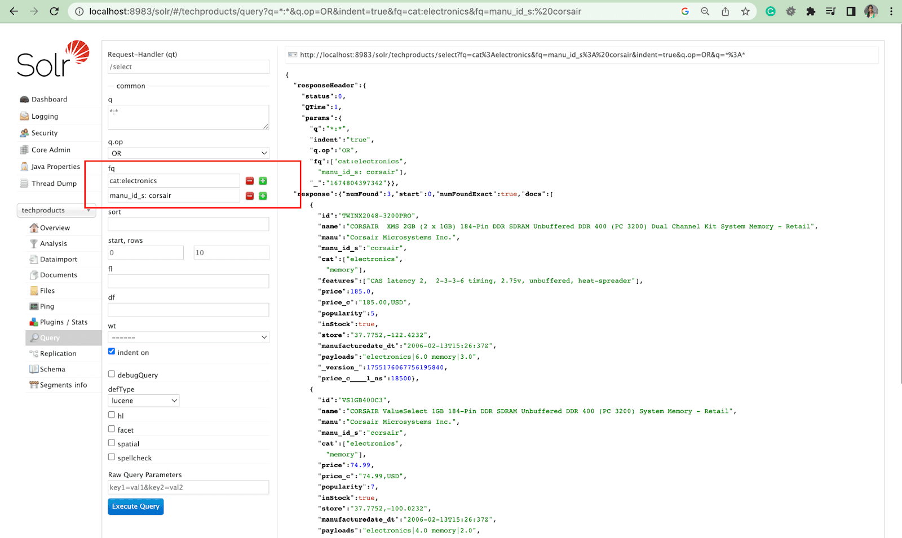Enable the debugQuery checkbox

pyautogui.click(x=112, y=374)
